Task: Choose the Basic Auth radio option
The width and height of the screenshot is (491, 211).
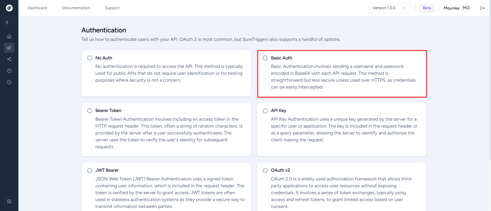Action: pyautogui.click(x=265, y=58)
